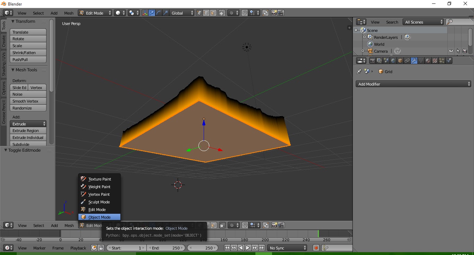Open Object Constraints chain-link icon

(407, 61)
